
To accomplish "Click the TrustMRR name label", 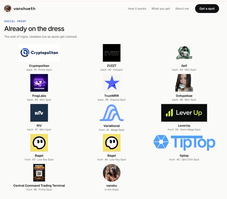I will [x=111, y=96].
